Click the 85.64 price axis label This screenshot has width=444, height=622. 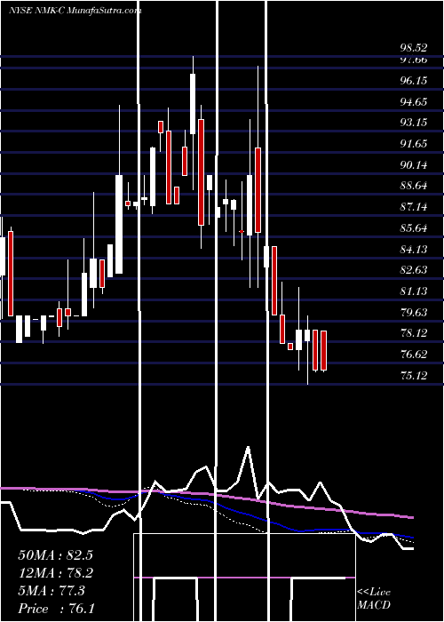pyautogui.click(x=414, y=228)
